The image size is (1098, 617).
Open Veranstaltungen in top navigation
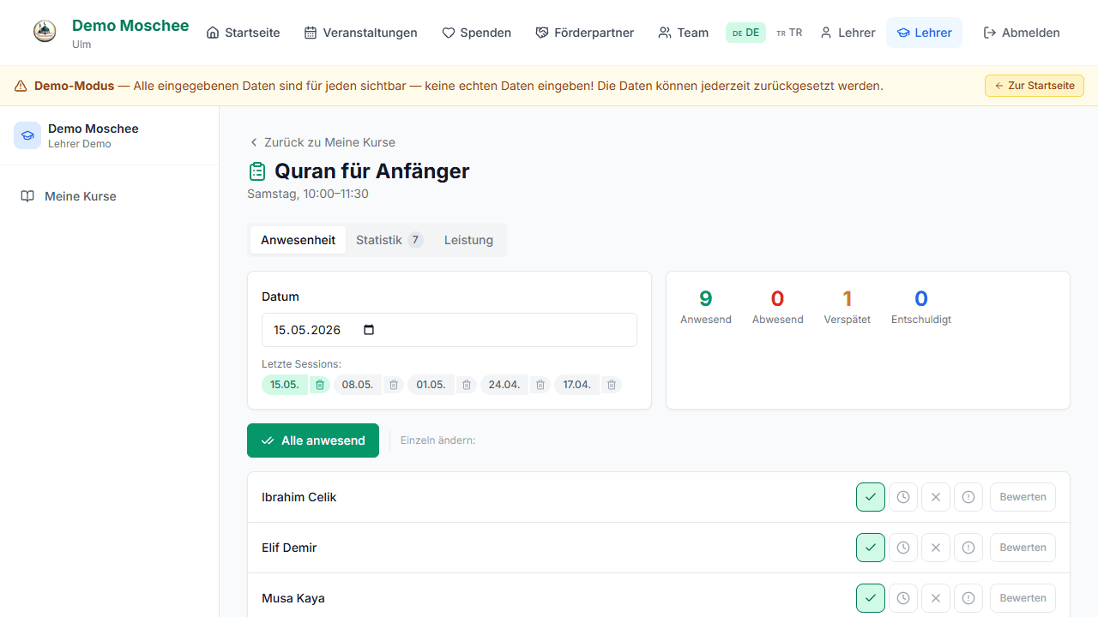click(x=361, y=33)
